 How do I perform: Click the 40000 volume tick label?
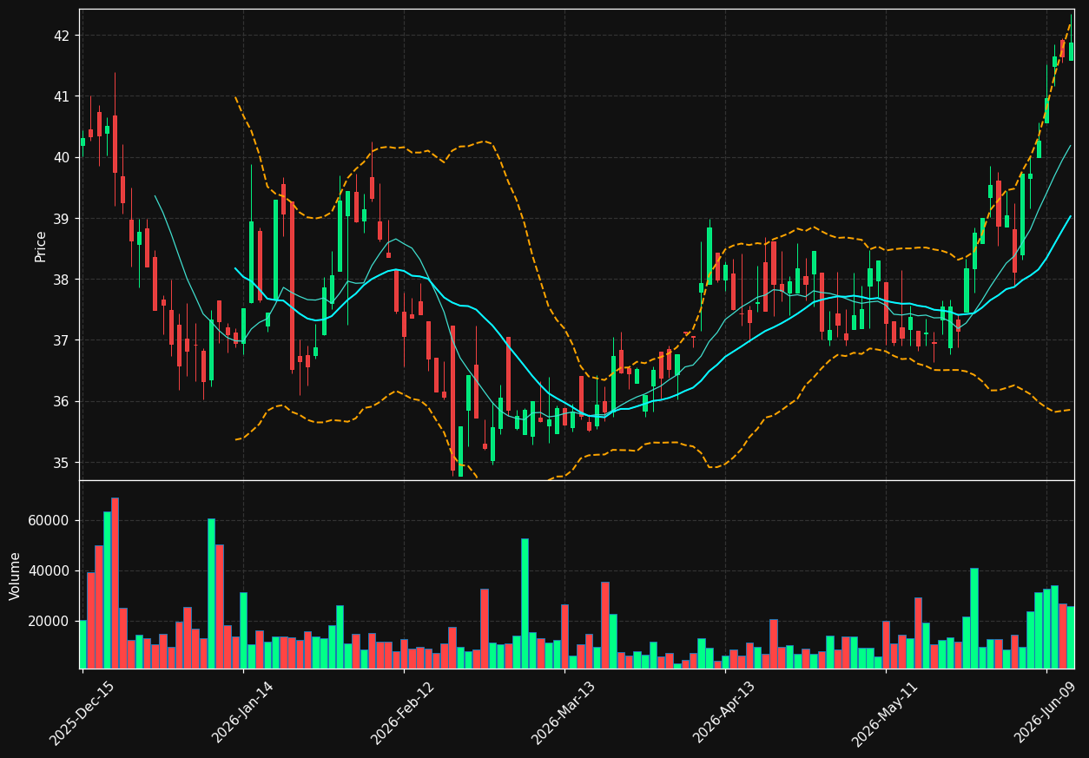(x=50, y=571)
